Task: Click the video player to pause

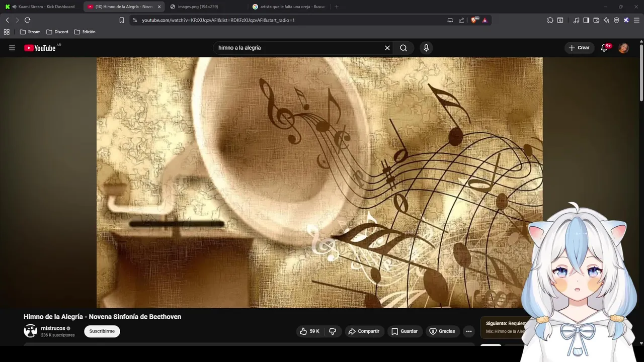Action: click(x=319, y=183)
